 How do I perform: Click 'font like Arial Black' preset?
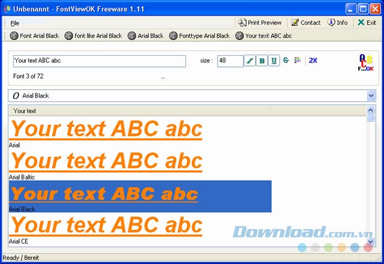click(x=93, y=36)
